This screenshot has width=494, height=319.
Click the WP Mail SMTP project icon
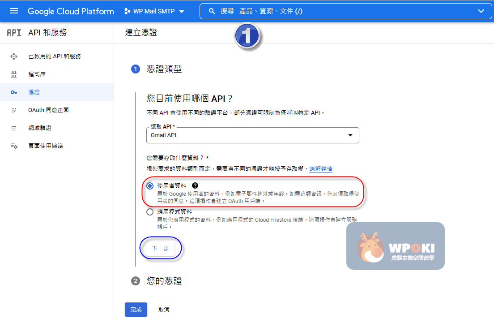pyautogui.click(x=127, y=11)
